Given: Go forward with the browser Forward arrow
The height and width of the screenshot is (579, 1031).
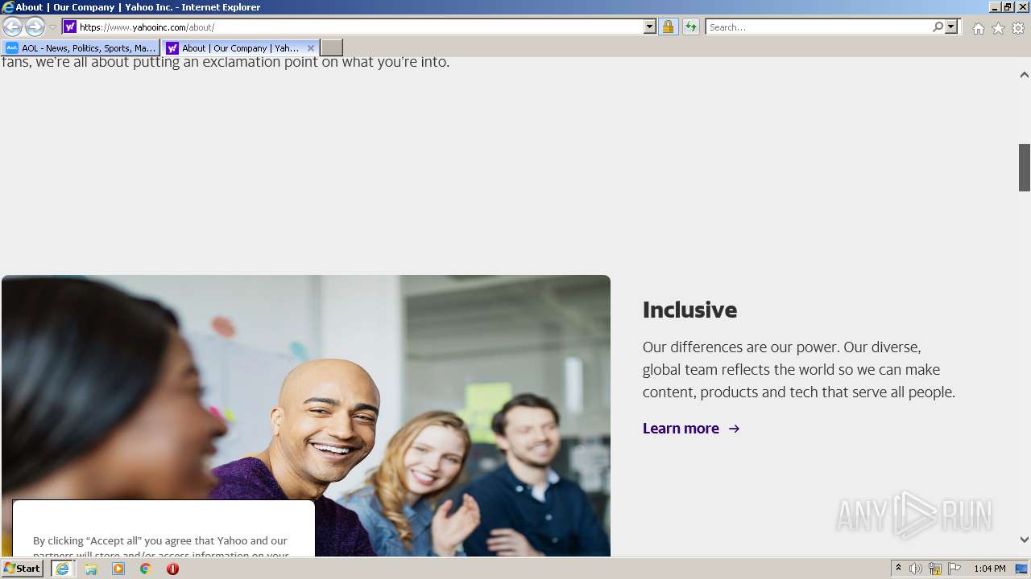Looking at the screenshot, I should click(35, 27).
